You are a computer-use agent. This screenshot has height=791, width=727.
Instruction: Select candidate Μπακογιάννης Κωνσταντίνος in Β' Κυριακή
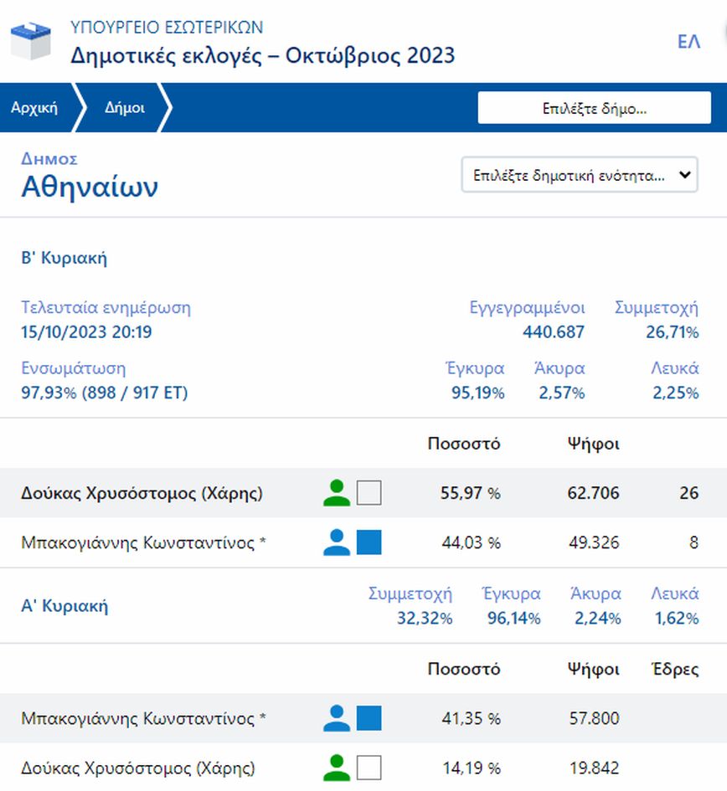coord(143,542)
